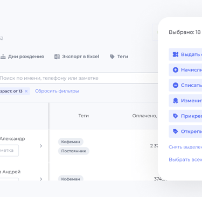Click the icon on the Выдать button
The image size is (202, 197).
pyautogui.click(x=176, y=54)
